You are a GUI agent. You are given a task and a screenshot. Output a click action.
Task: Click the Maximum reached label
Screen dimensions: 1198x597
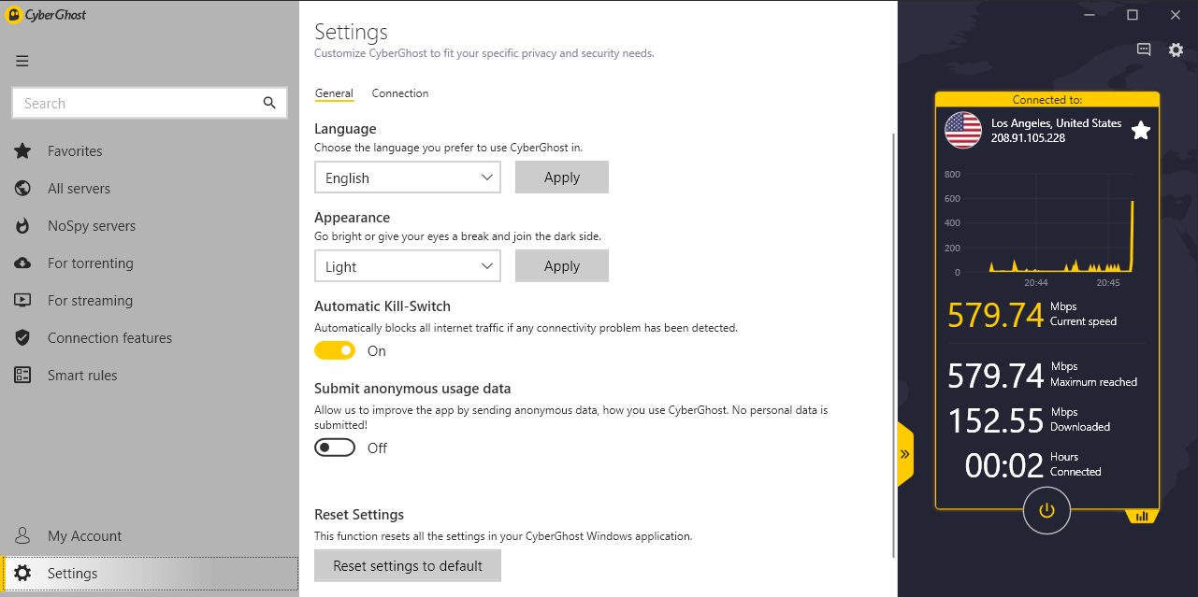[1093, 382]
